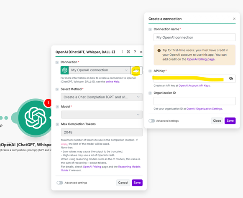Open the Model dropdown
This screenshot has height=198, width=243.
pyautogui.click(x=102, y=115)
